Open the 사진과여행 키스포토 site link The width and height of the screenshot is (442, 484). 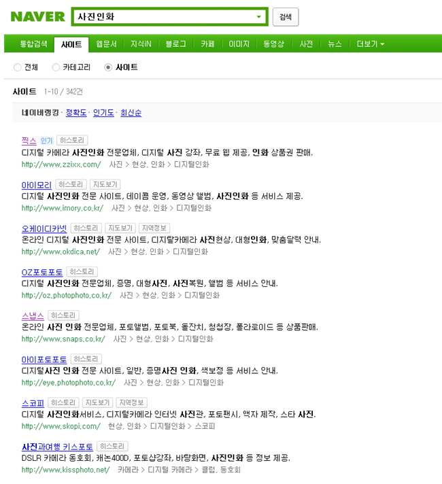pyautogui.click(x=57, y=447)
